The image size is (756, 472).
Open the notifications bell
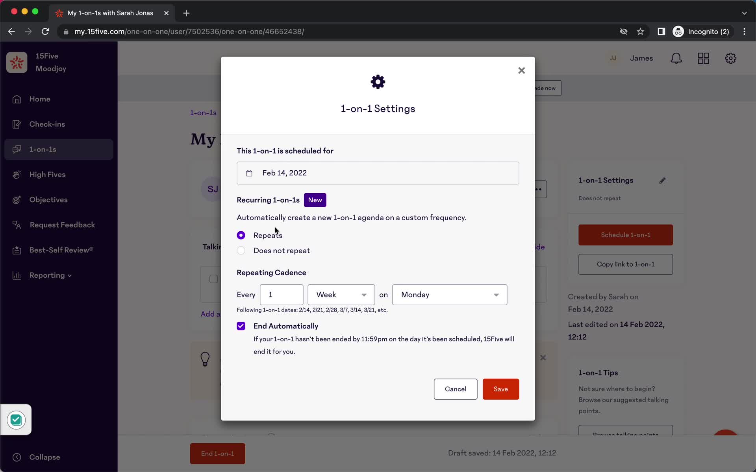point(676,58)
